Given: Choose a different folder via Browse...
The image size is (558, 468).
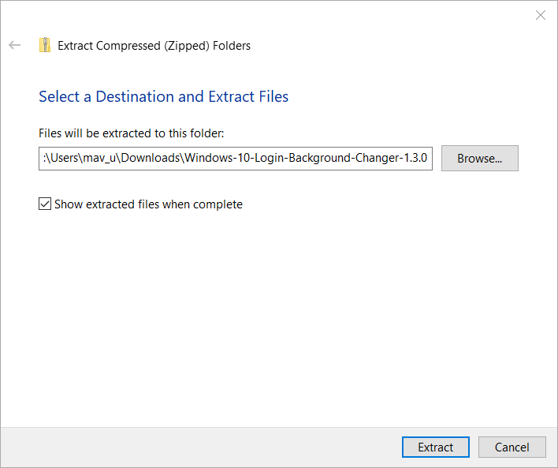Looking at the screenshot, I should pyautogui.click(x=479, y=158).
